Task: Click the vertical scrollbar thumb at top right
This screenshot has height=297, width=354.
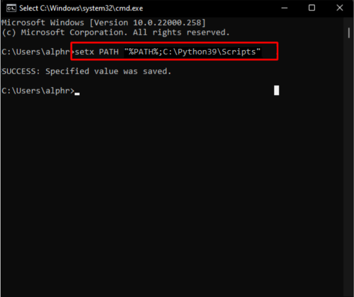Action: (x=349, y=32)
